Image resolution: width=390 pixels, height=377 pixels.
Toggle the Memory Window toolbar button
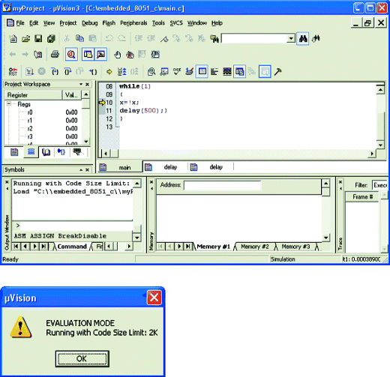coord(202,72)
